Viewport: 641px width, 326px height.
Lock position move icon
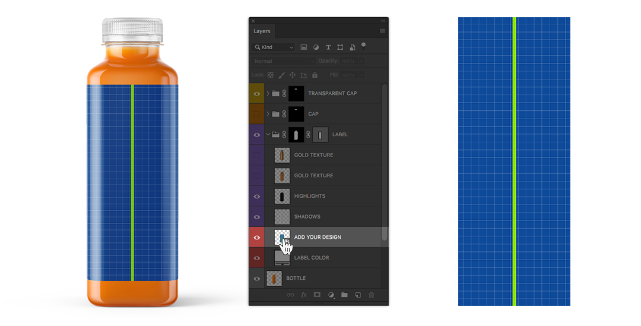[293, 75]
